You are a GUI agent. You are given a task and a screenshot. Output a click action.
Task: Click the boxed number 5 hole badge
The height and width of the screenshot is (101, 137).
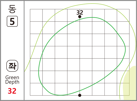[x=12, y=21]
